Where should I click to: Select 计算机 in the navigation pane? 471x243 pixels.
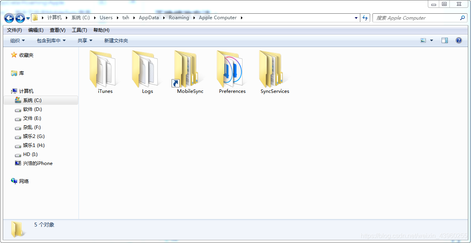coord(22,91)
